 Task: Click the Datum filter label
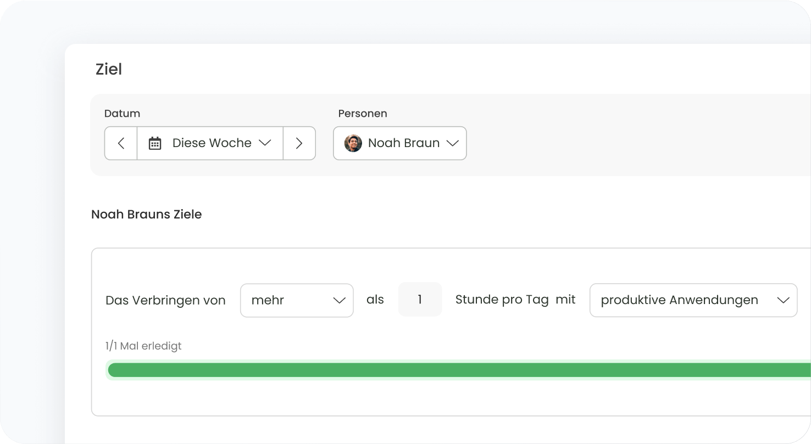[122, 114]
